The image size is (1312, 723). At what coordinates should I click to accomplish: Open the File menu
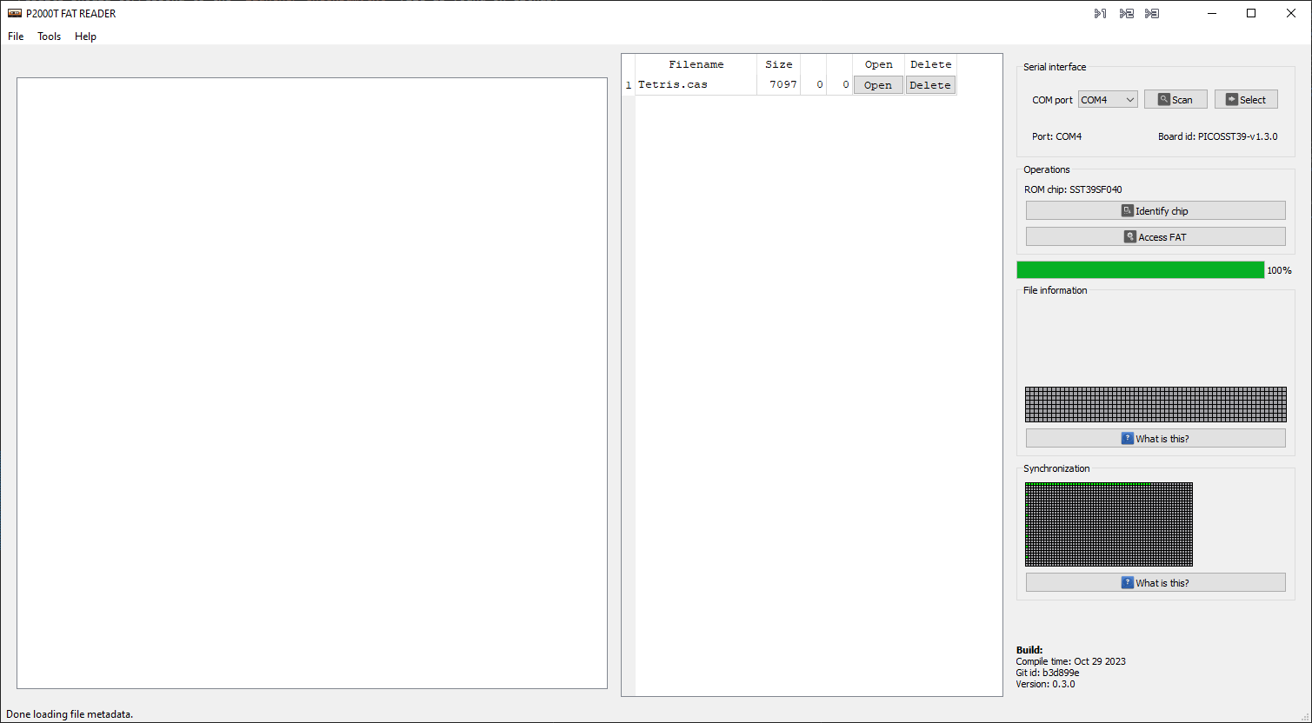pyautogui.click(x=16, y=36)
